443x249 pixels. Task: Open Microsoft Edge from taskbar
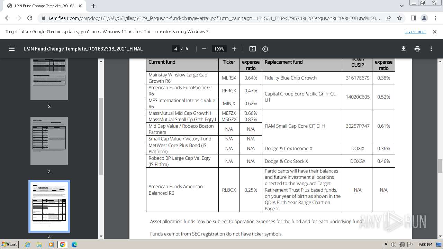coord(74,245)
